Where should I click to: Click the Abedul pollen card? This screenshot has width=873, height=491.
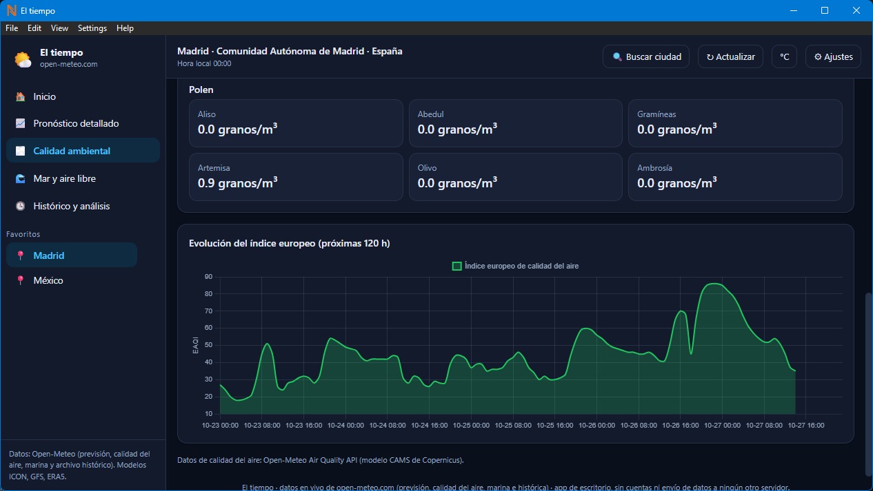pos(516,123)
